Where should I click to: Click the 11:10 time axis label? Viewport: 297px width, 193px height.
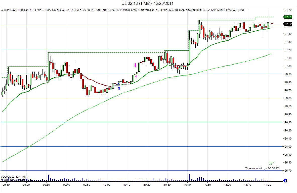point(247,185)
